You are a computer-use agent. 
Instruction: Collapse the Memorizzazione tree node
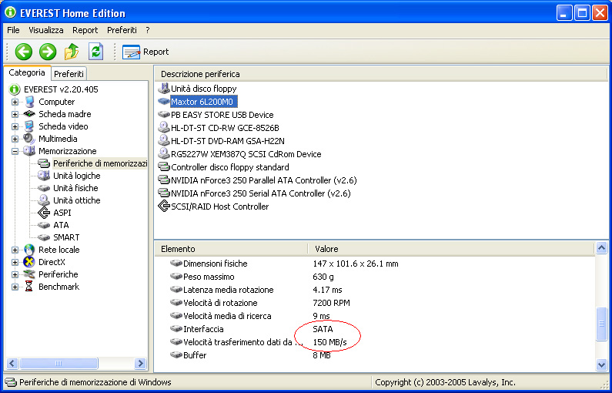tap(15, 151)
